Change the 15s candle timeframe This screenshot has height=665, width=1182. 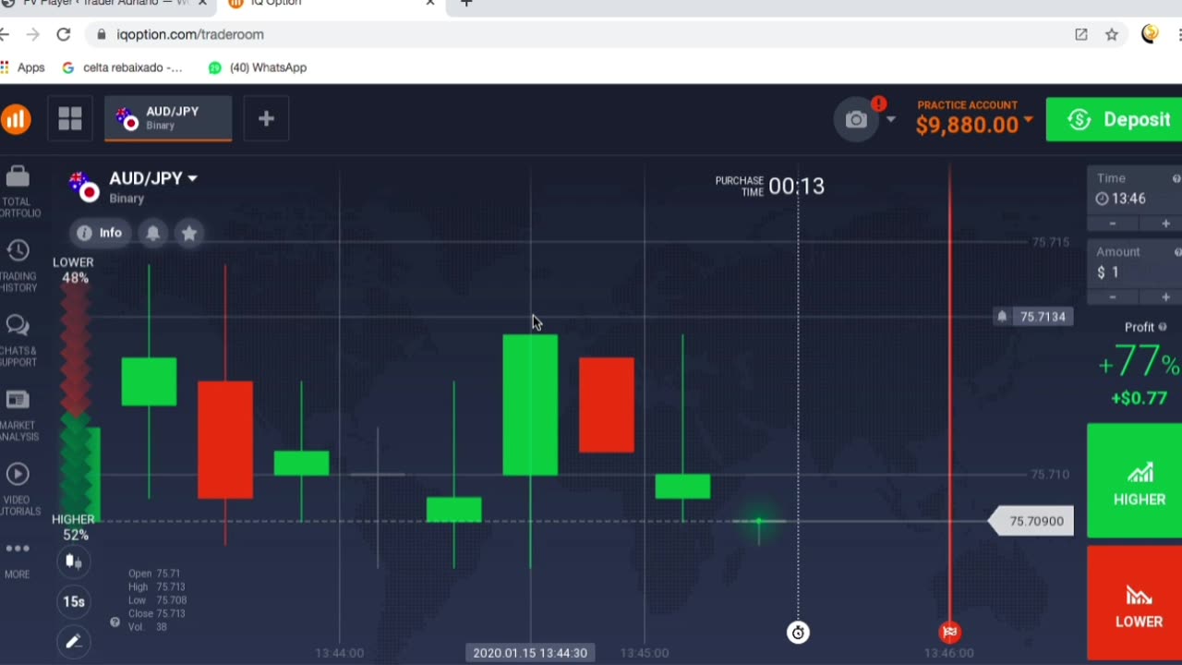(x=74, y=601)
